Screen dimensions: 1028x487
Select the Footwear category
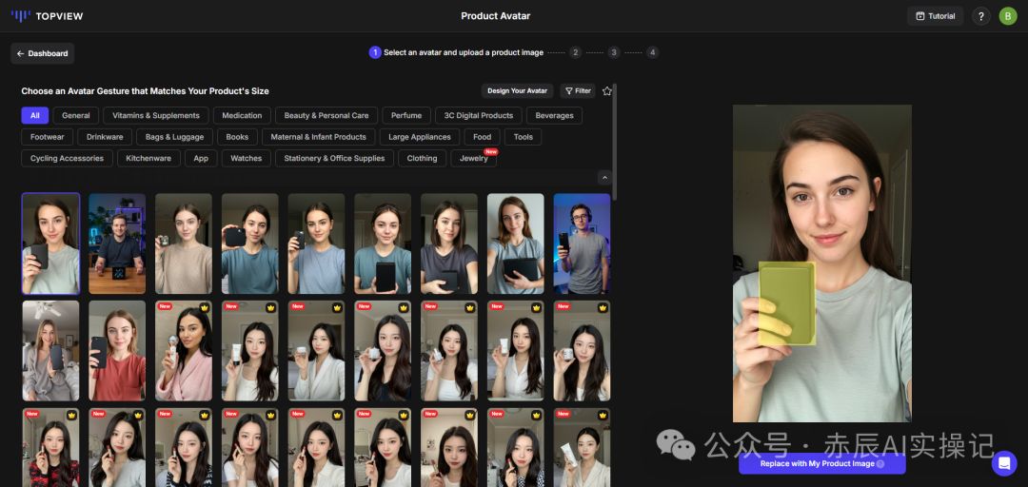tap(48, 137)
